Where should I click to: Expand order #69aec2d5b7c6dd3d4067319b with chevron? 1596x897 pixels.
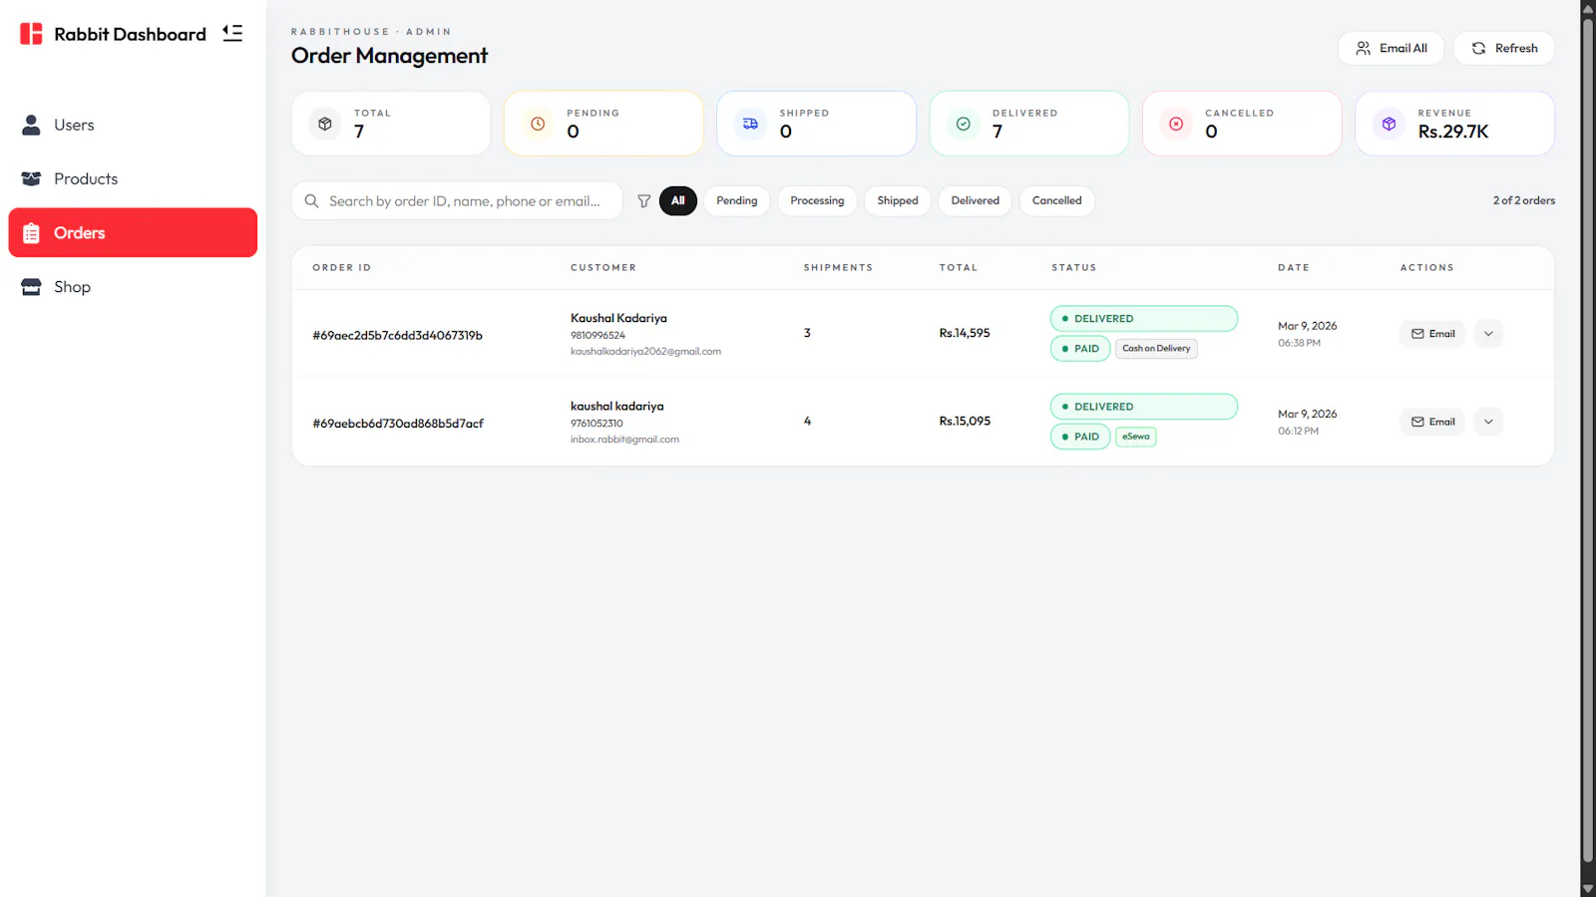click(1488, 334)
